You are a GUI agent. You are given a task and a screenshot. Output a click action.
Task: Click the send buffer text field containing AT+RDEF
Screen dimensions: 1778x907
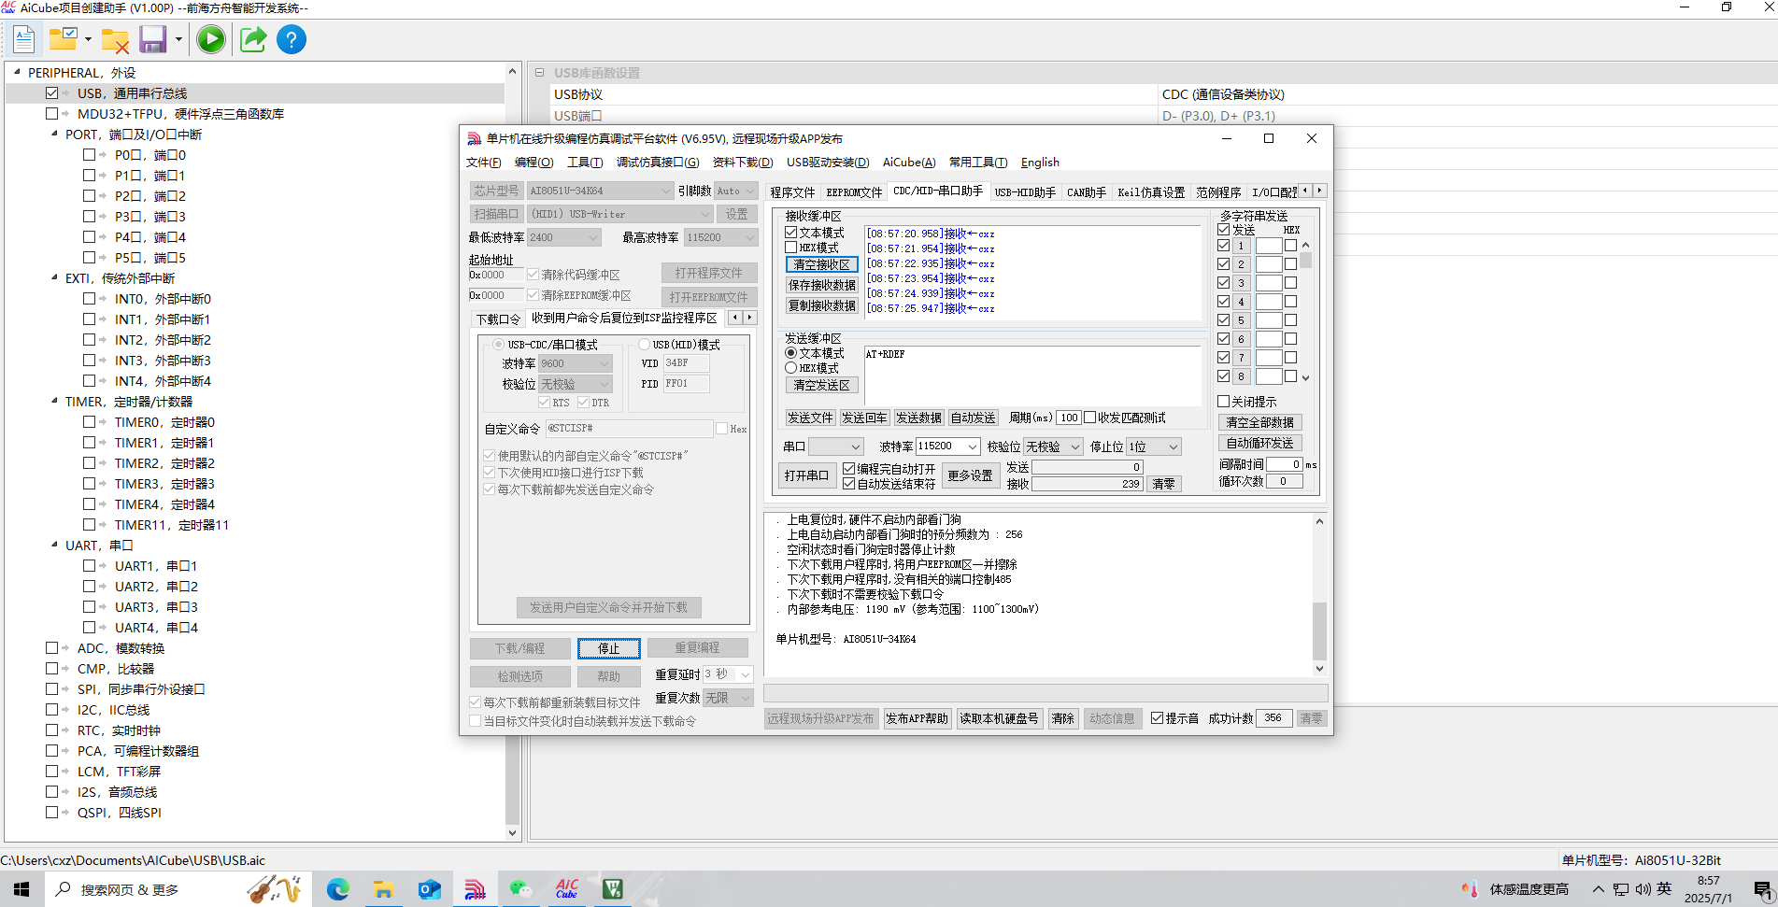coord(1032,376)
